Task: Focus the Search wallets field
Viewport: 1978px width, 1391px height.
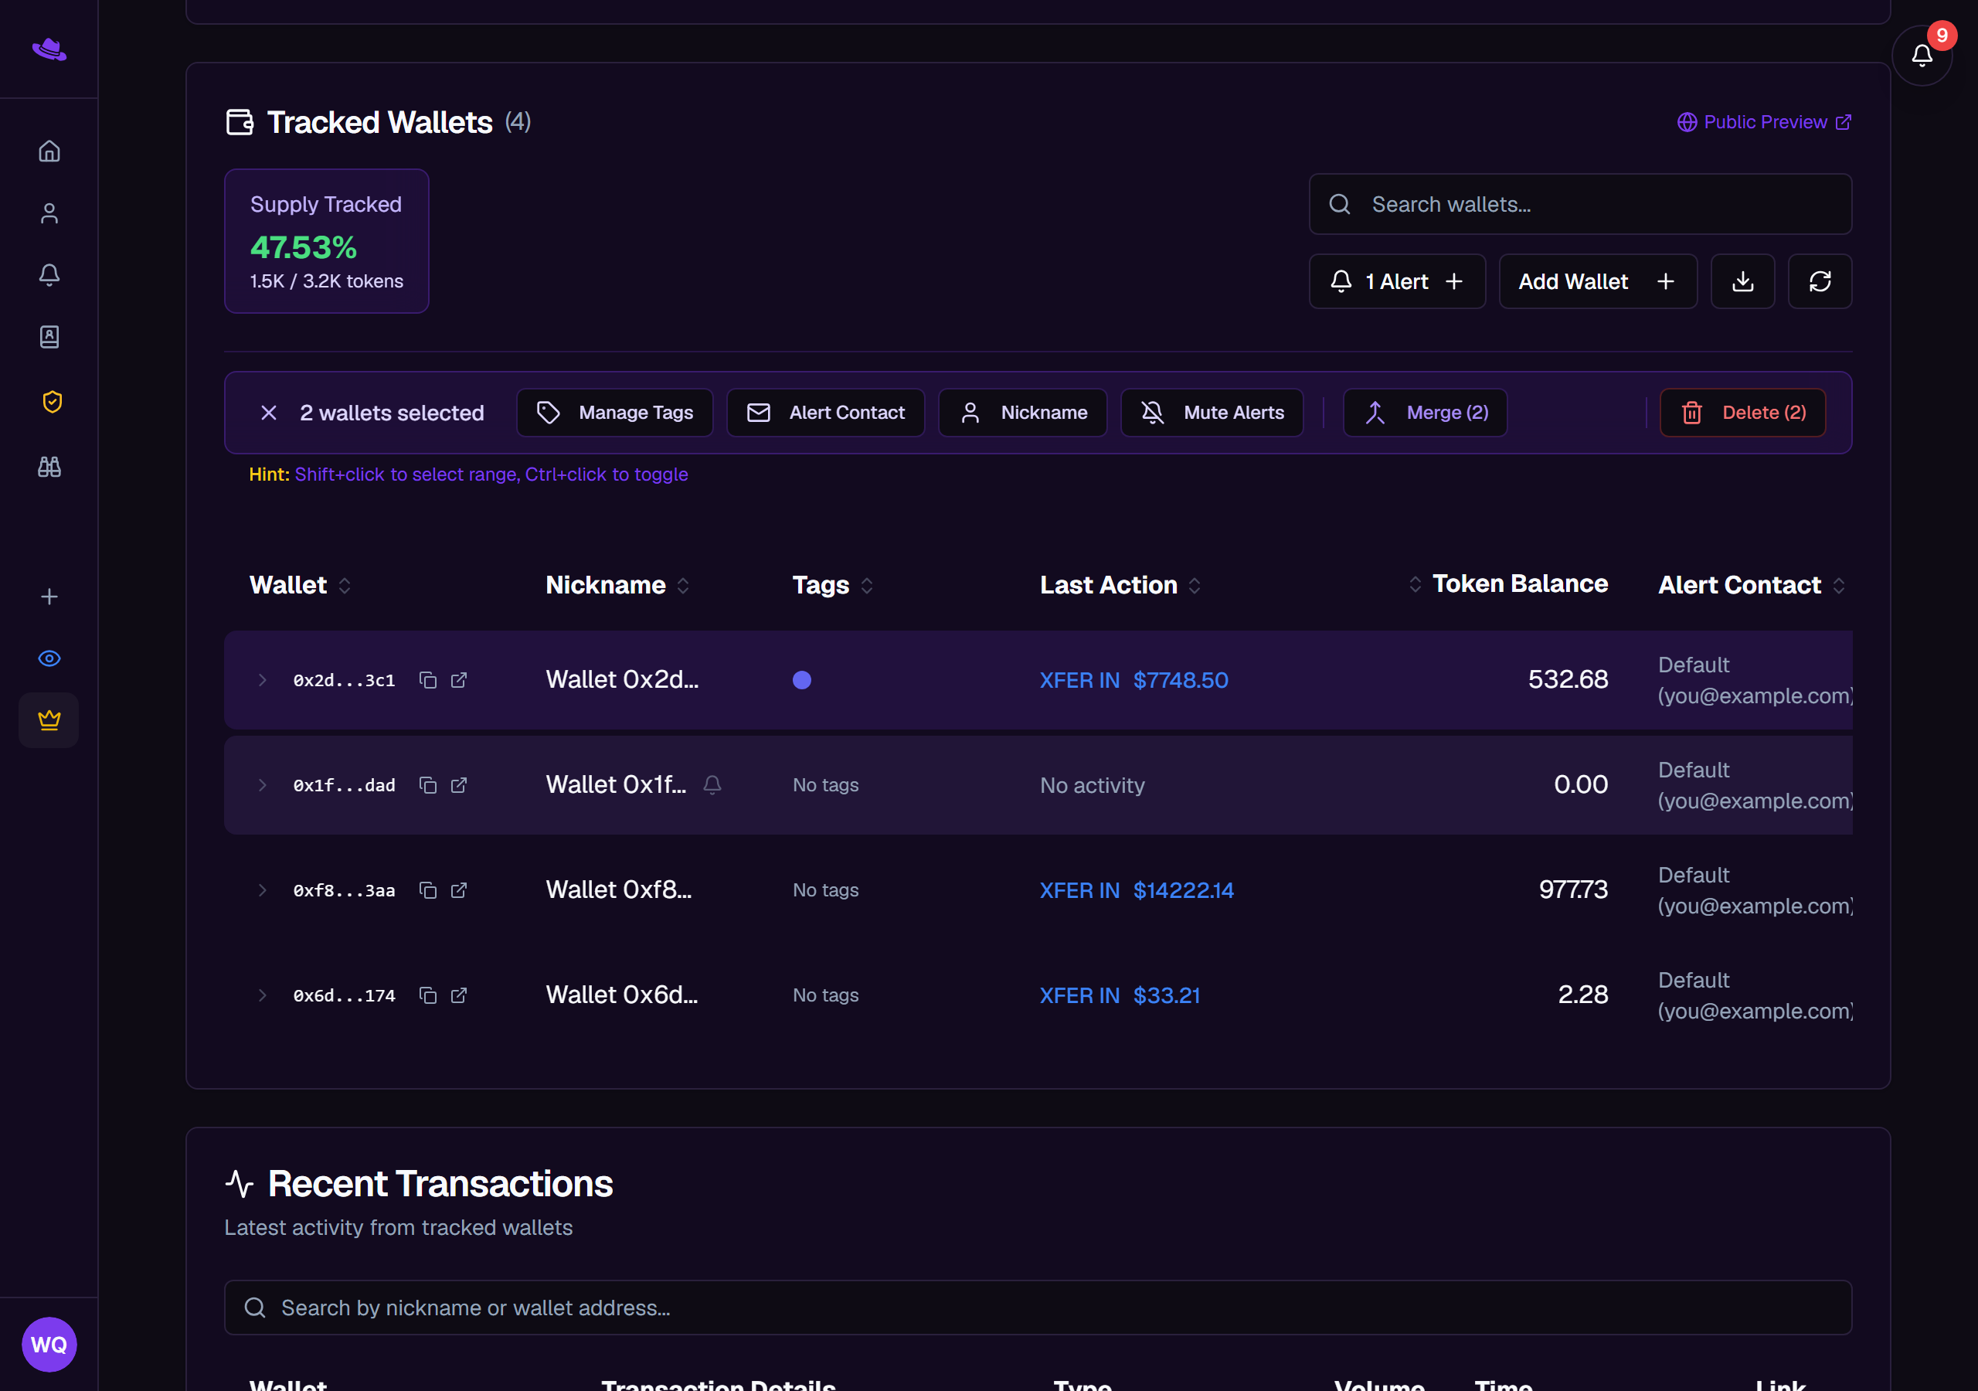Action: click(1580, 204)
